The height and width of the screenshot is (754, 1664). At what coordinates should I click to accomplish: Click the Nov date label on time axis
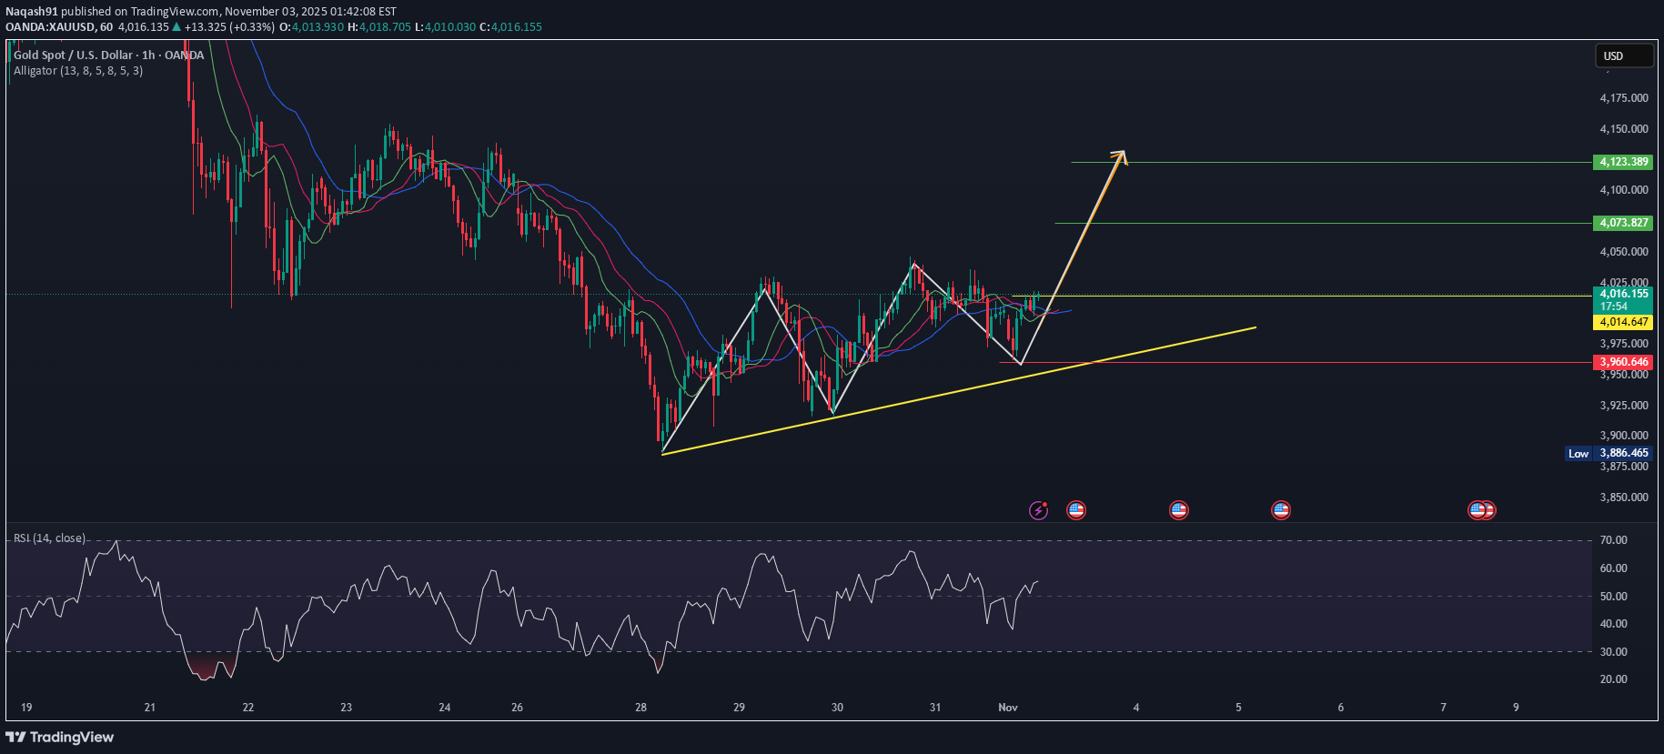pos(1007,708)
